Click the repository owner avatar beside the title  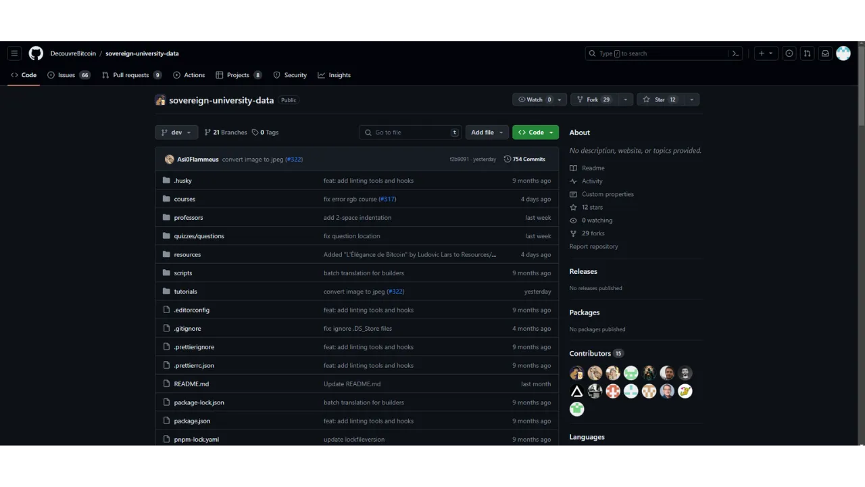(160, 100)
